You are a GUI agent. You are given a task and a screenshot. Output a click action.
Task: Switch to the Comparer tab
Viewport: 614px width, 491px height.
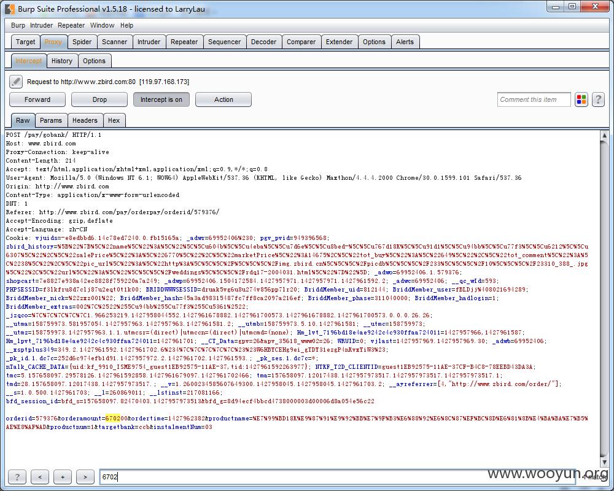pyautogui.click(x=301, y=42)
